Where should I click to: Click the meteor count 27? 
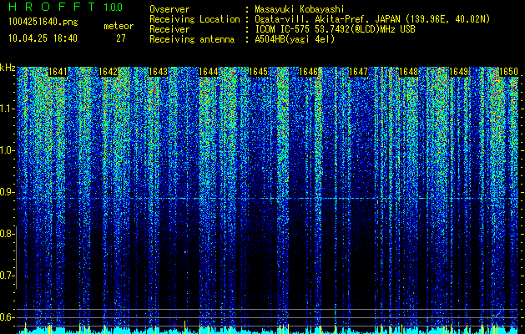click(121, 38)
